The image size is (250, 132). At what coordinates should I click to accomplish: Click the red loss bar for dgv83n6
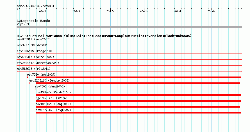click(138, 101)
